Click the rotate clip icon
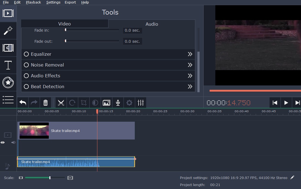Image resolution: width=301 pixels, height=189 pixels. pyautogui.click(x=72, y=102)
